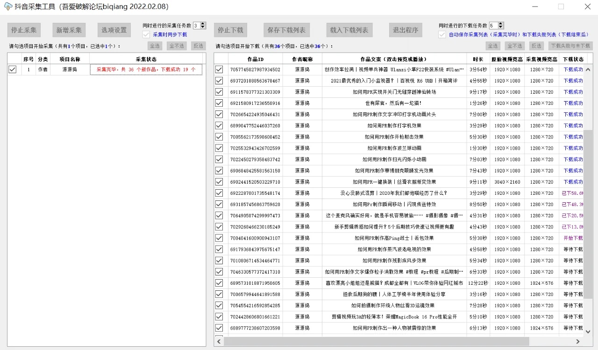Screen dimensions: 598x350
Task: Adjust the 采集任务数 spinner arrows
Action: pyautogui.click(x=203, y=26)
